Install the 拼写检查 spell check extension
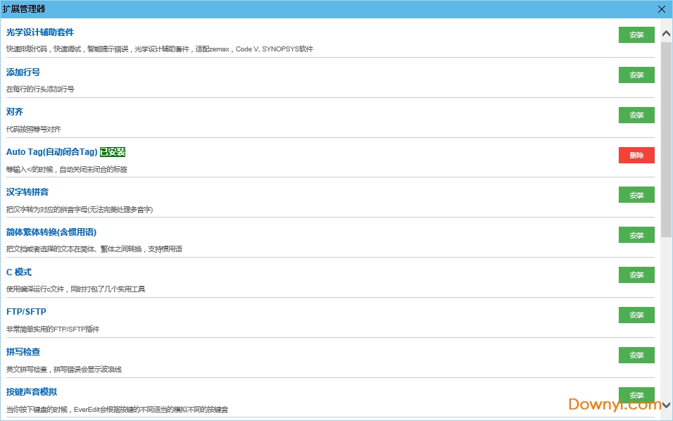The image size is (673, 421). point(636,355)
